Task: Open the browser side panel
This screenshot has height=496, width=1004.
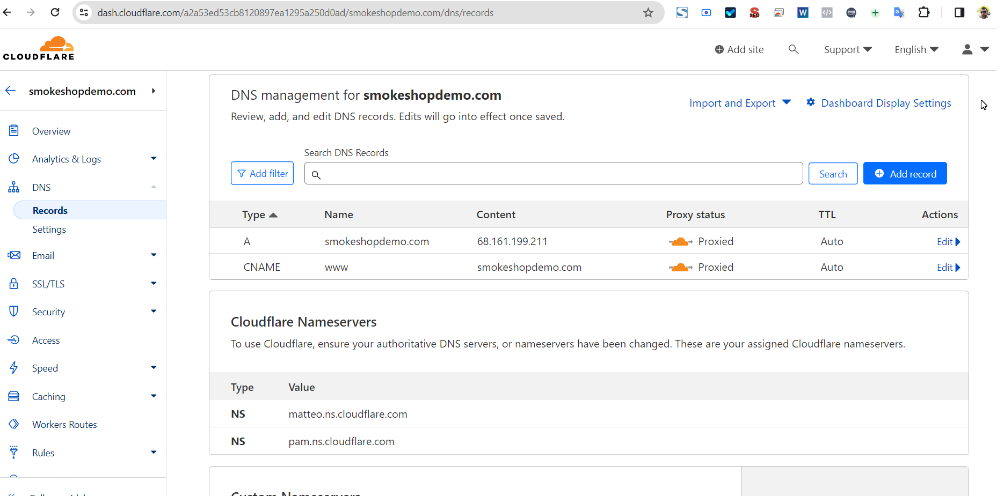Action: tap(959, 12)
